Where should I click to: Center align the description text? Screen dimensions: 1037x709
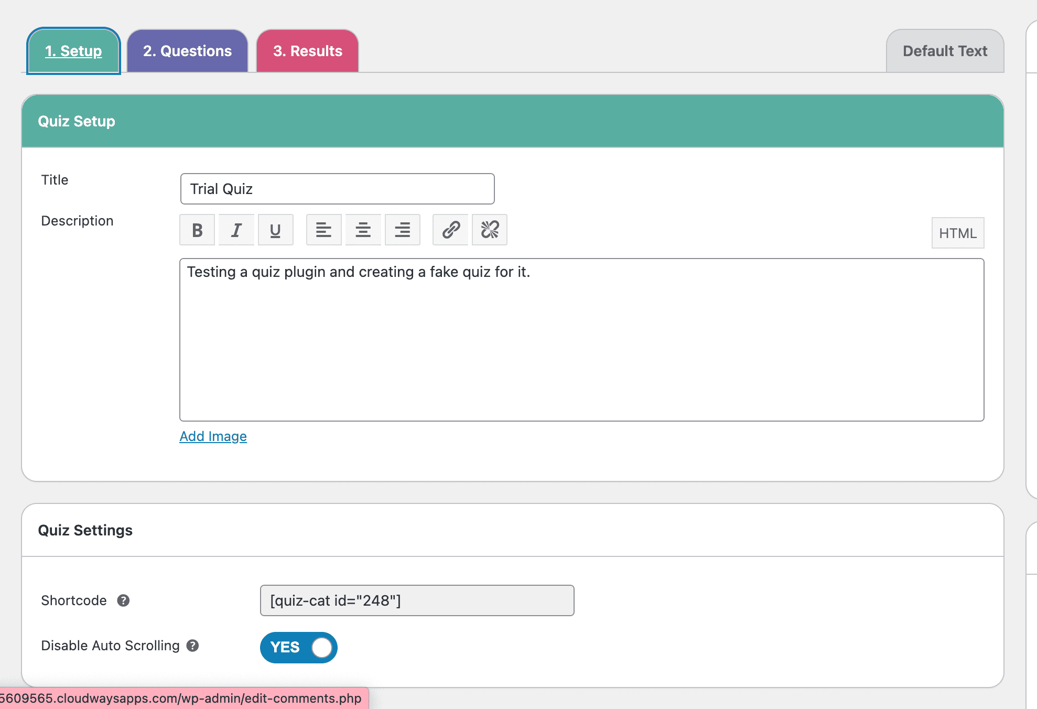click(x=363, y=230)
